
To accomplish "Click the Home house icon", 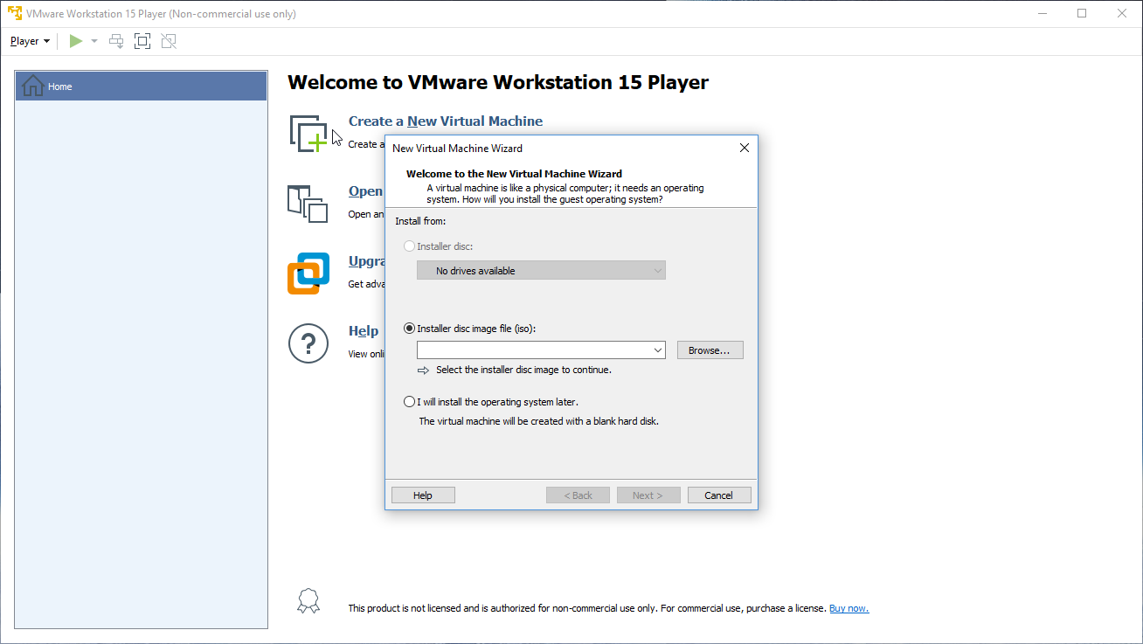I will pyautogui.click(x=33, y=86).
